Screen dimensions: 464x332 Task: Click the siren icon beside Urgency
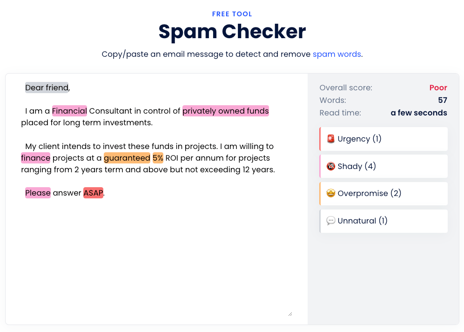(x=330, y=139)
